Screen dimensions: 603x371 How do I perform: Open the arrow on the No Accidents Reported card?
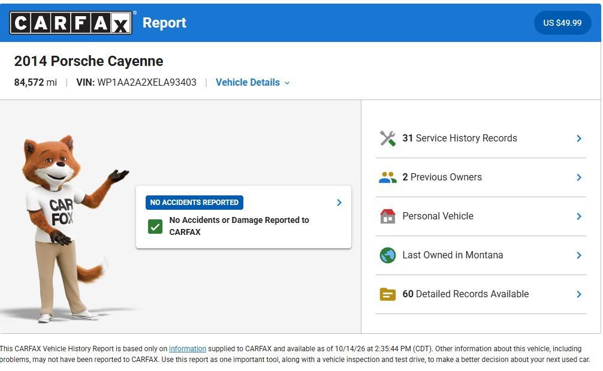[339, 203]
